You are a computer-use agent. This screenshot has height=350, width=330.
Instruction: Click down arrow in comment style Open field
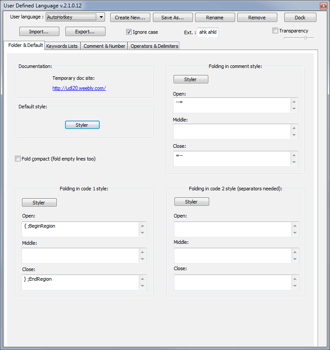294,109
